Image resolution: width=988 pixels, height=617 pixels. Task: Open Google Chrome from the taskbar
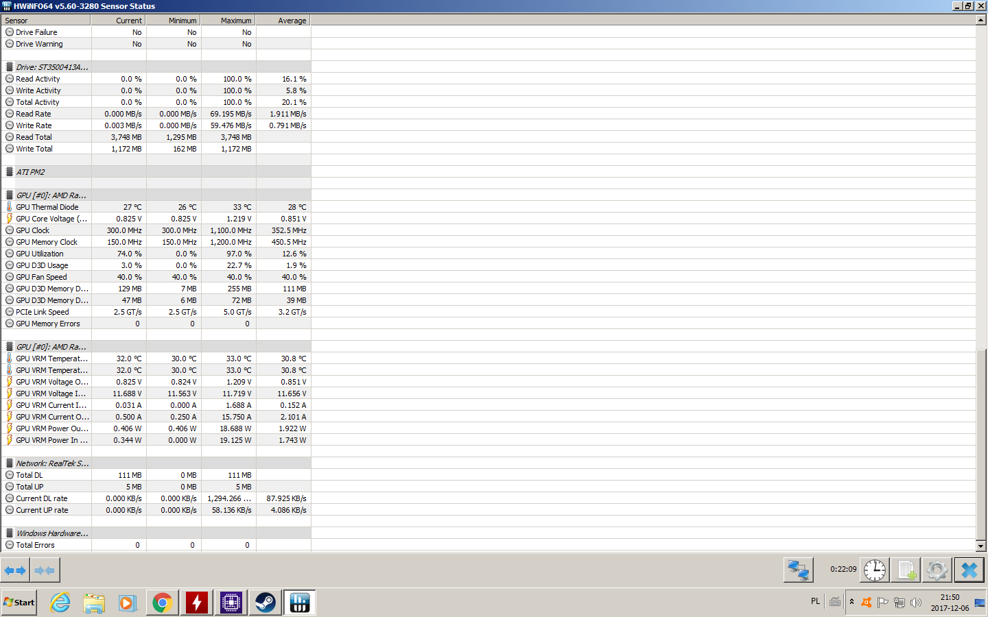162,603
